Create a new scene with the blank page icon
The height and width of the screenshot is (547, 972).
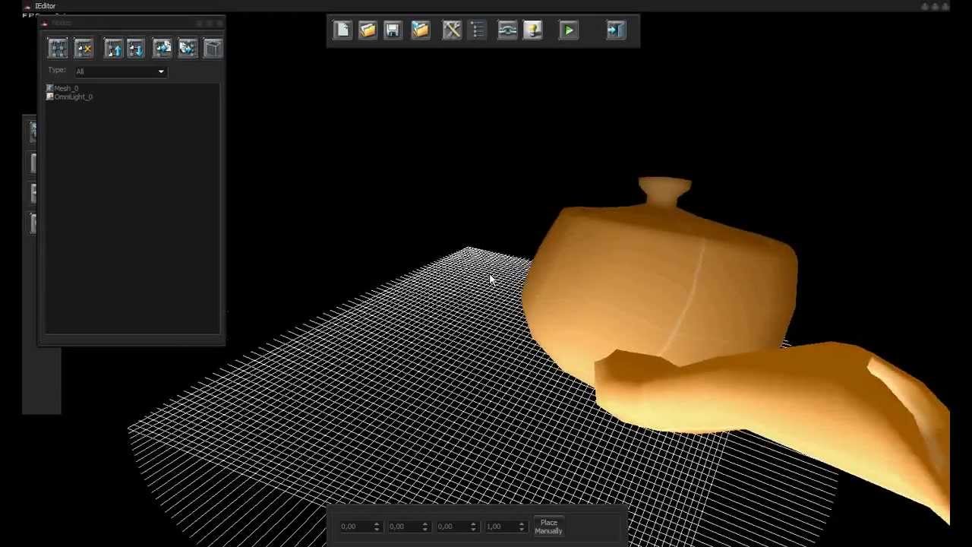pos(342,30)
